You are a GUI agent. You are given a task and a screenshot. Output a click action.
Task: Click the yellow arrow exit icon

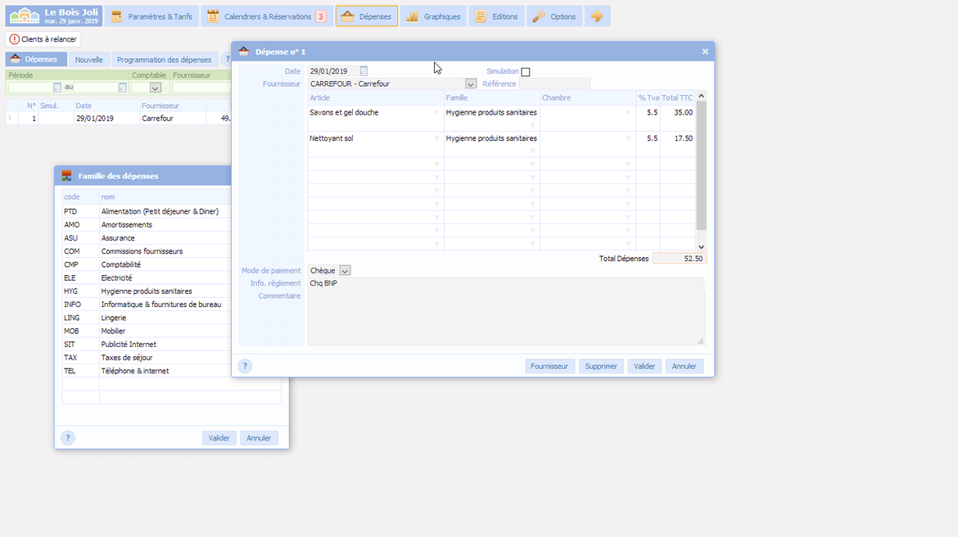click(597, 16)
